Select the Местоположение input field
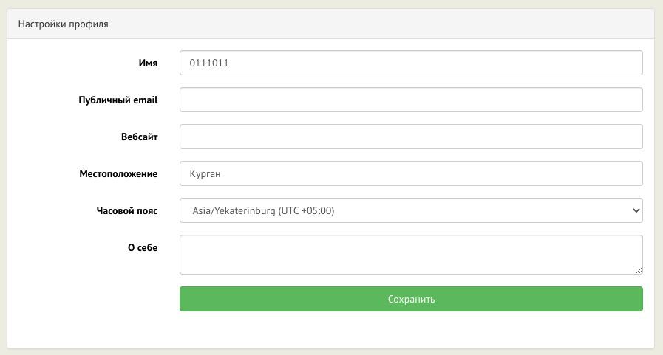The width and height of the screenshot is (663, 355). [x=411, y=173]
